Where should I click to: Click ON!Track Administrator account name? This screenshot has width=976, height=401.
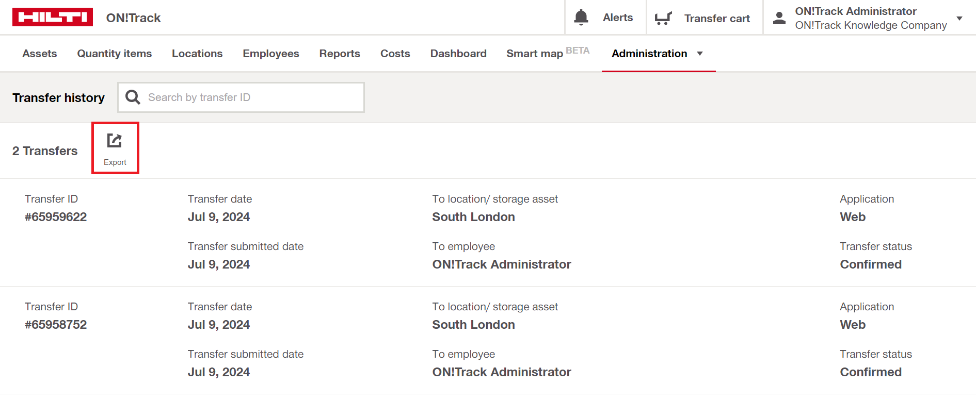point(856,11)
